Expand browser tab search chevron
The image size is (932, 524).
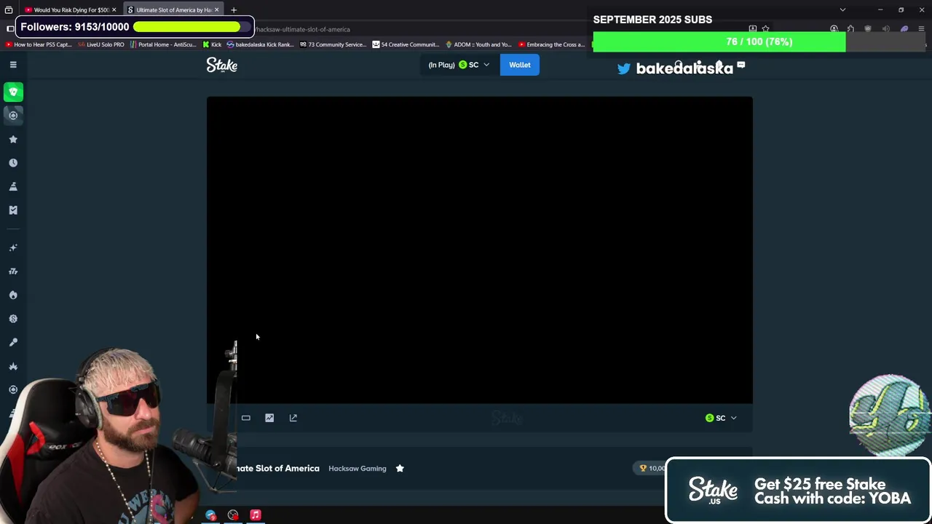coord(842,10)
